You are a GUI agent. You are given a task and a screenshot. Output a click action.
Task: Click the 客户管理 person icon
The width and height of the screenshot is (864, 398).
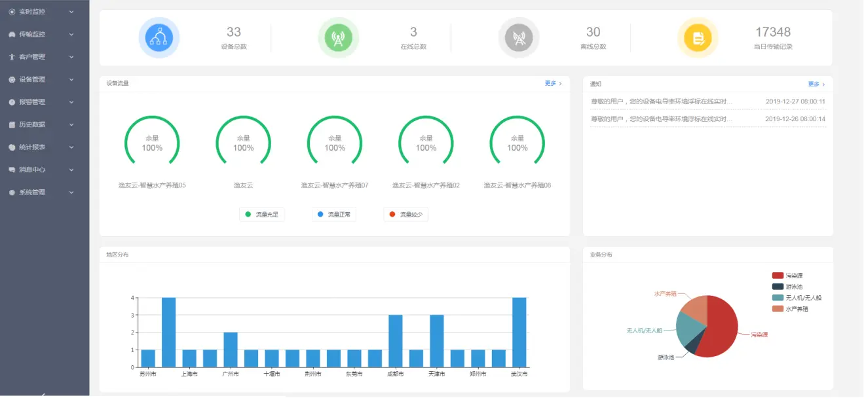point(12,57)
